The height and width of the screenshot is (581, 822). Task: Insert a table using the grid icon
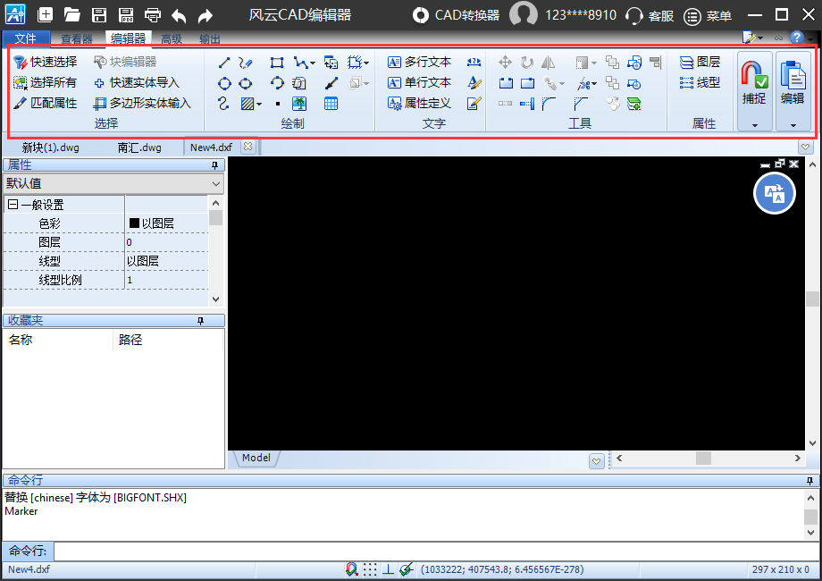[x=331, y=104]
